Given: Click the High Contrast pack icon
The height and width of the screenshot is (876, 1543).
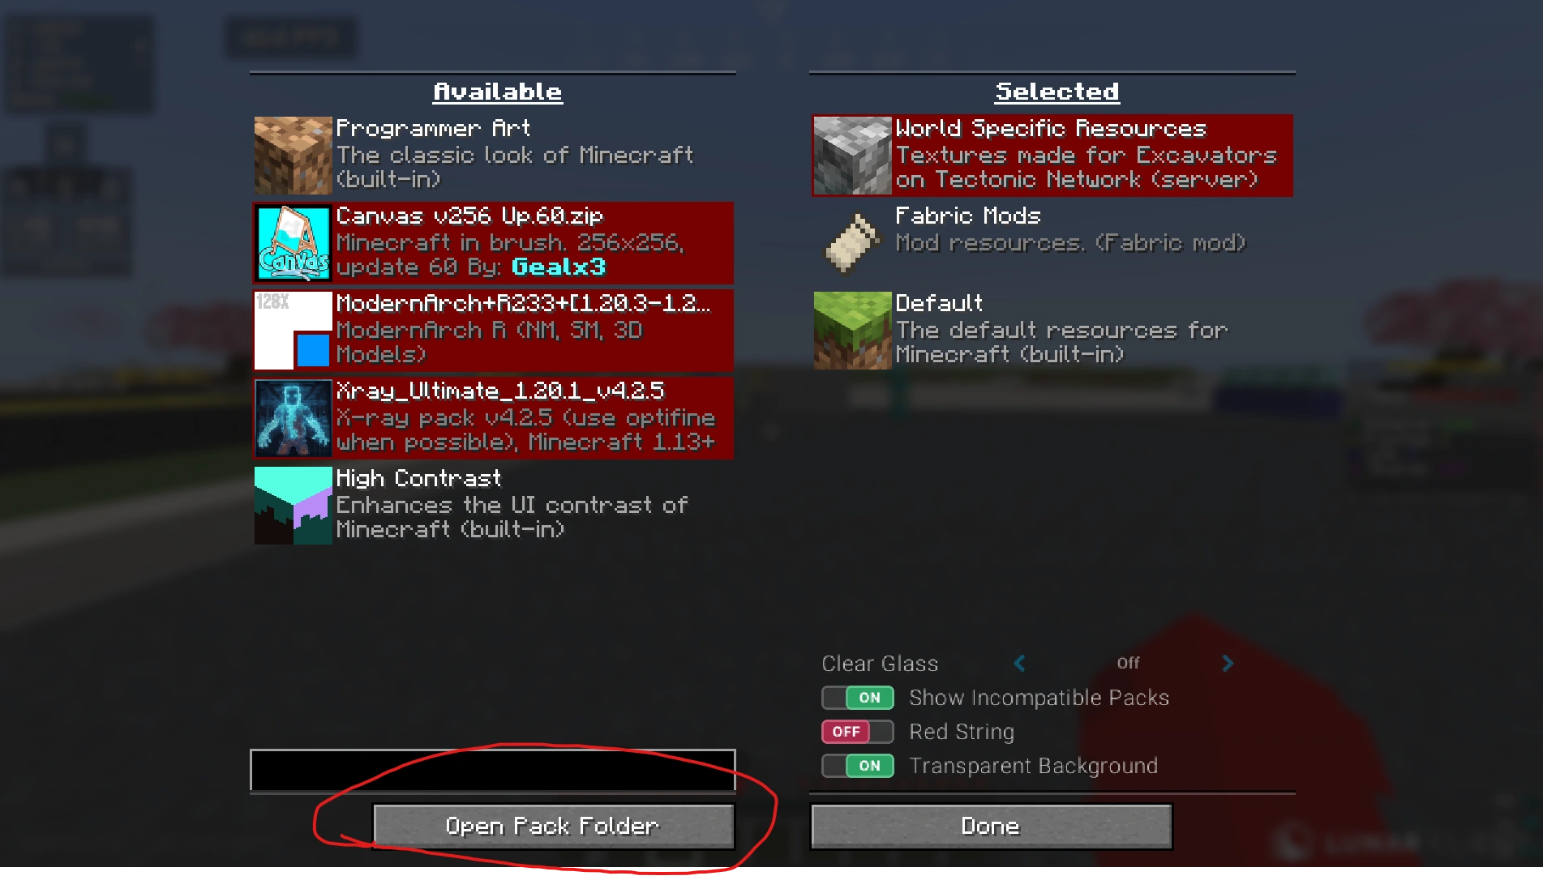Looking at the screenshot, I should (x=293, y=506).
